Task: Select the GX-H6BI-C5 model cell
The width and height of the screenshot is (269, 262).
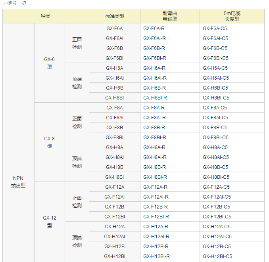Action: (216, 98)
